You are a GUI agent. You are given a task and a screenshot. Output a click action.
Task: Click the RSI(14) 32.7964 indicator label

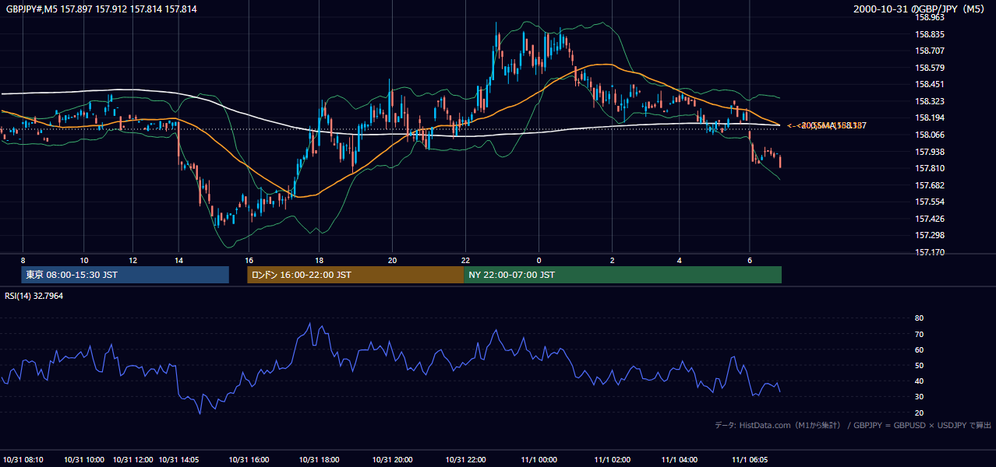tap(34, 296)
